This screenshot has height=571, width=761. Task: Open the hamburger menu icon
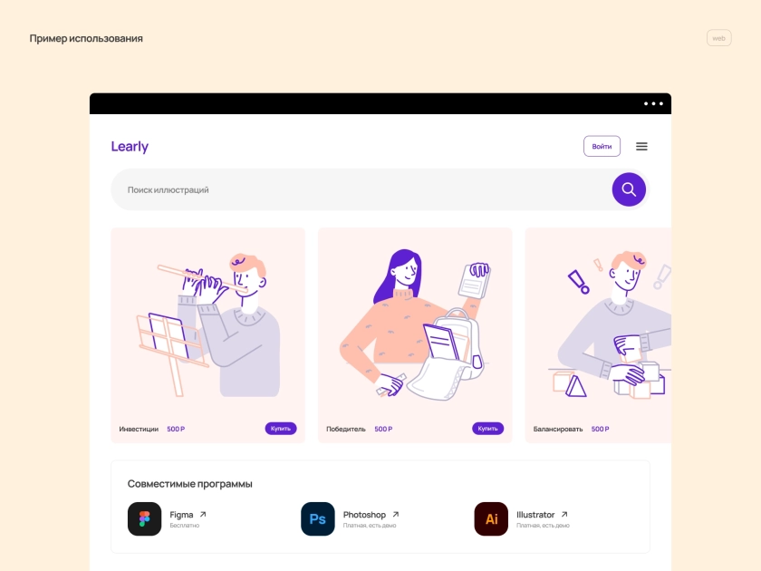point(641,146)
